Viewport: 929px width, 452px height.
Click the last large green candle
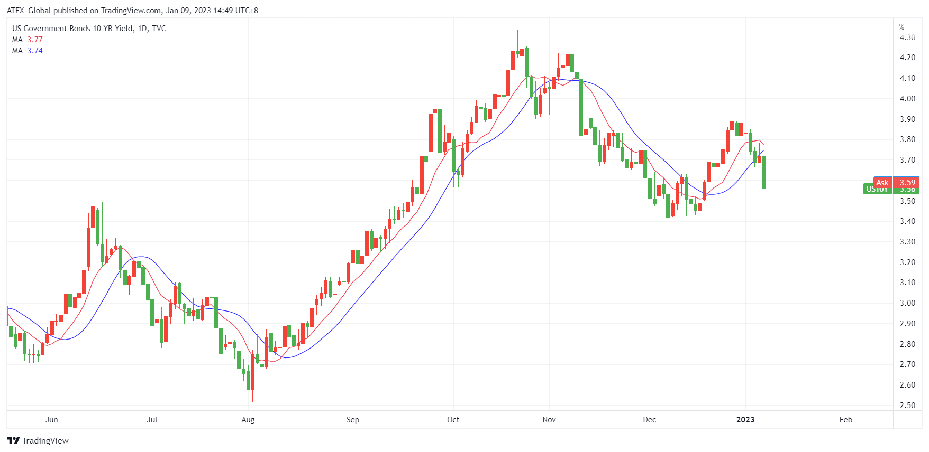coord(764,172)
